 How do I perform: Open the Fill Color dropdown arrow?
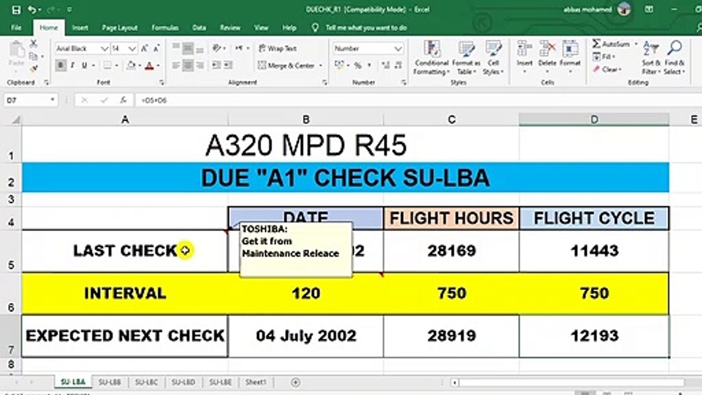click(140, 65)
